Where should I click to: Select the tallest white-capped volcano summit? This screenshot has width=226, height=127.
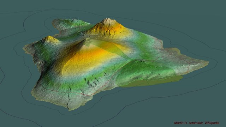point(108,20)
